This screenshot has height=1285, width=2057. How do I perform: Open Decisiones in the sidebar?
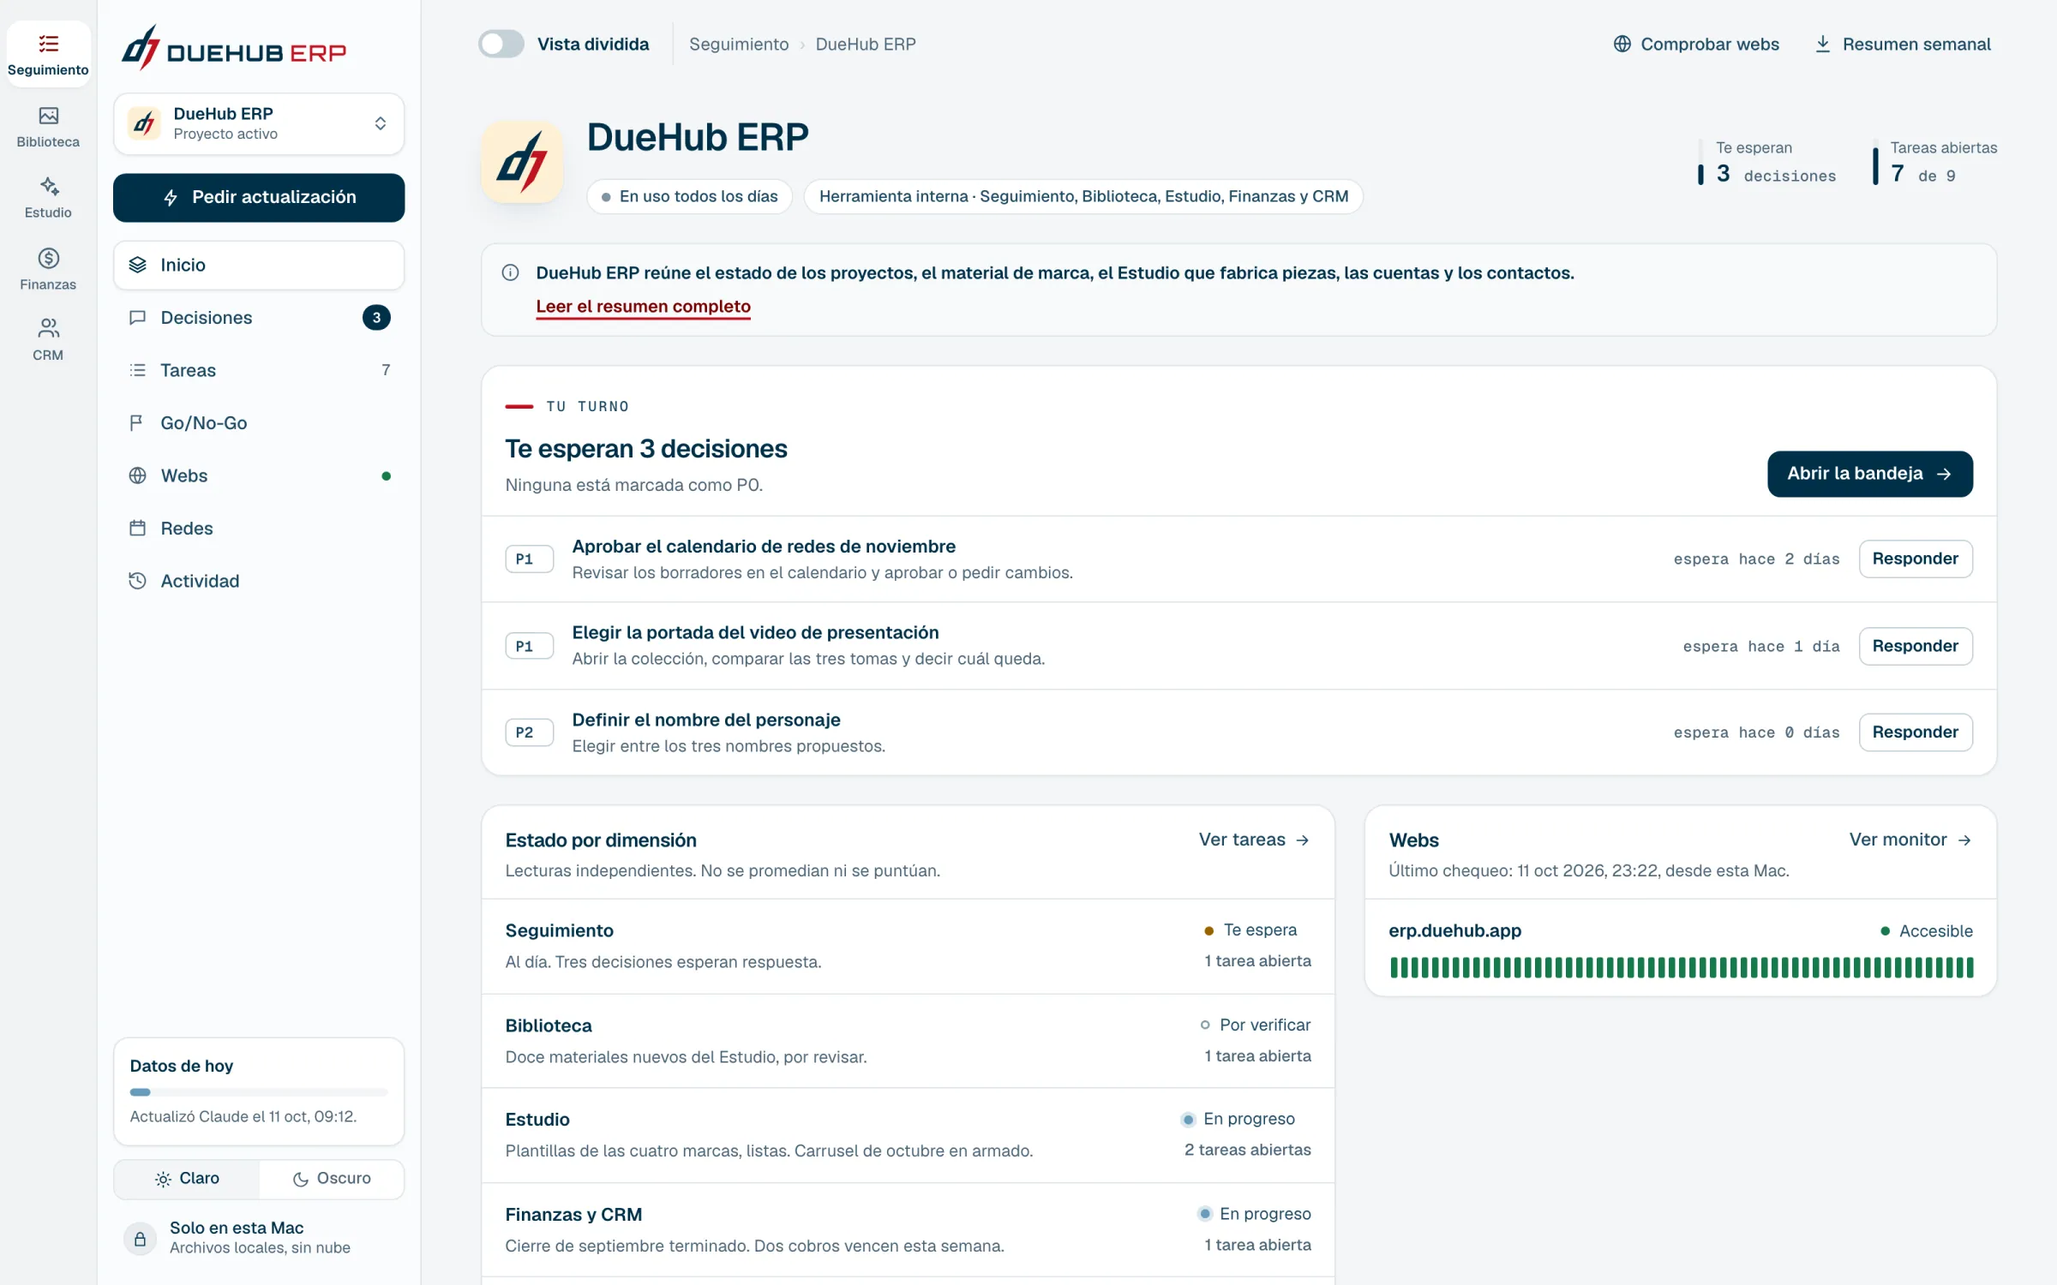(259, 318)
